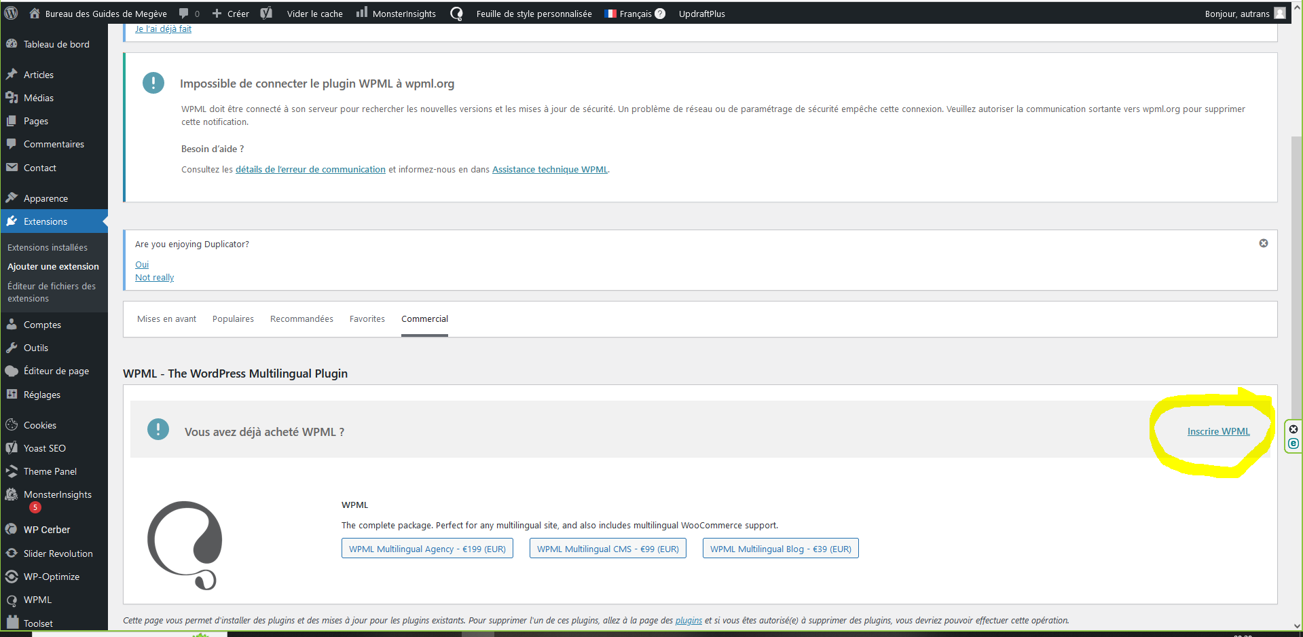Screen dimensions: 1303x637
Task: Switch to Mises en avant tab
Action: [x=166, y=318]
